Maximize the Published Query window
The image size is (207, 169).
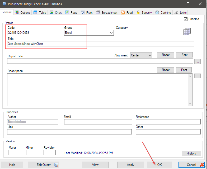tap(188, 4)
